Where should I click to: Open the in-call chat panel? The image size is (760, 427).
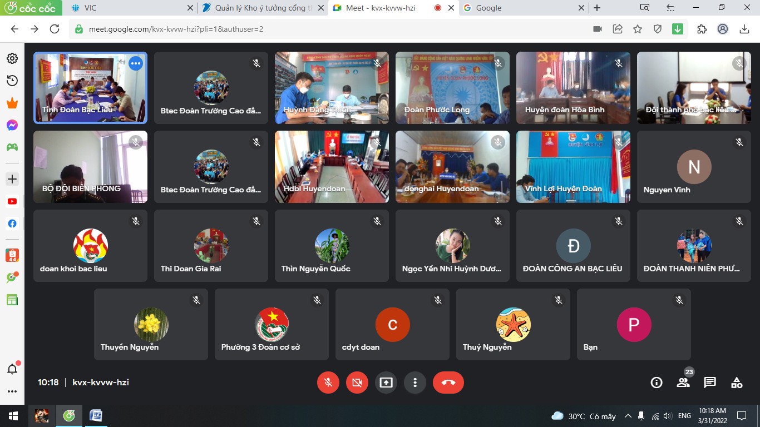710,383
